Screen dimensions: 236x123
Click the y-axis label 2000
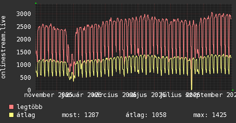pos(24,39)
